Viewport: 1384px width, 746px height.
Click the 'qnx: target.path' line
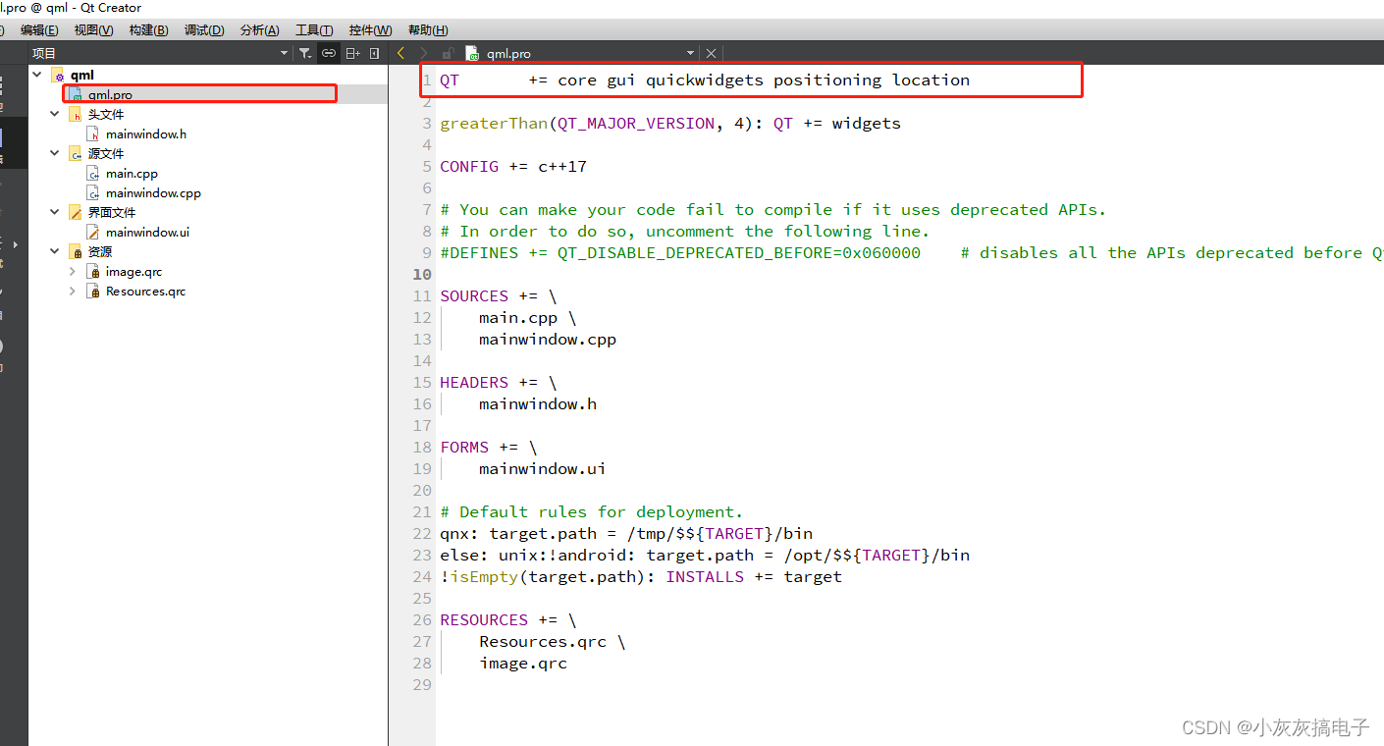tap(626, 534)
